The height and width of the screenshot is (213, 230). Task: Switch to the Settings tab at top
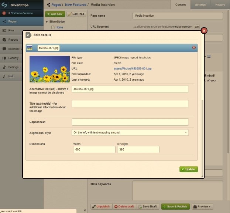[x=200, y=5]
